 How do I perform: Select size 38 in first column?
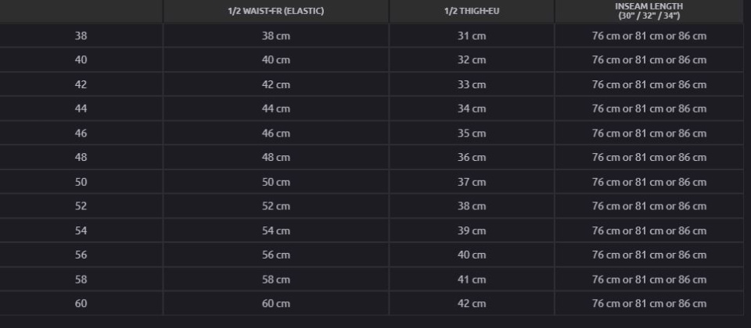(81, 36)
